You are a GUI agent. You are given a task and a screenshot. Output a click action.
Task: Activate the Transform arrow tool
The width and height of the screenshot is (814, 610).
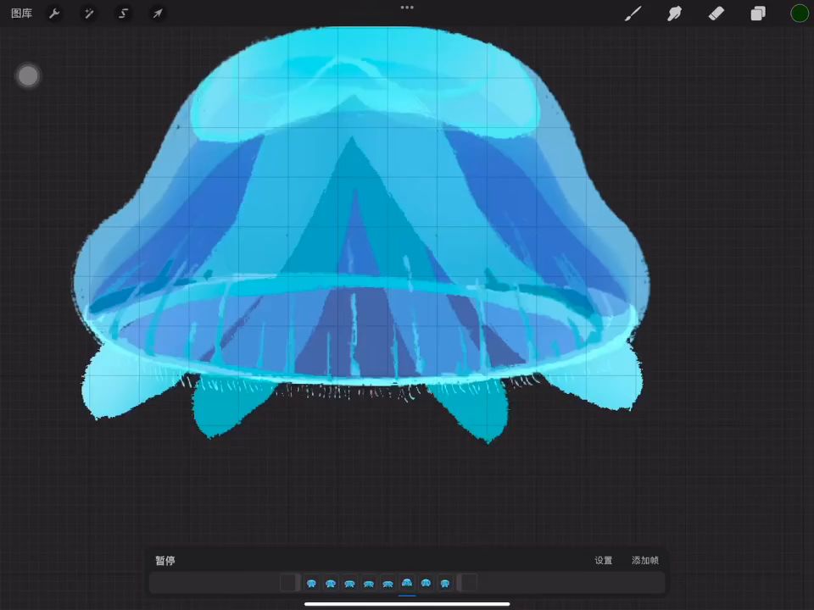[x=157, y=14]
